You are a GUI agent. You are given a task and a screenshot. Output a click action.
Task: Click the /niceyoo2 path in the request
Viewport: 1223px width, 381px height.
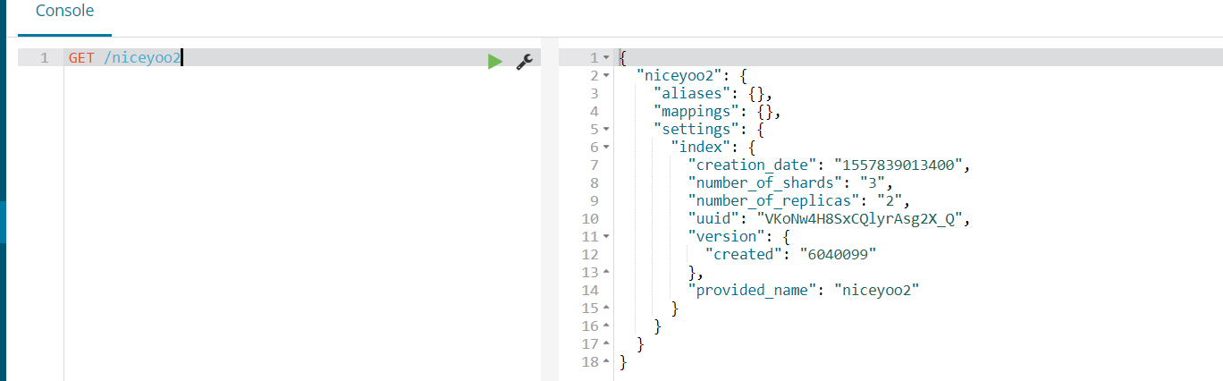(143, 58)
